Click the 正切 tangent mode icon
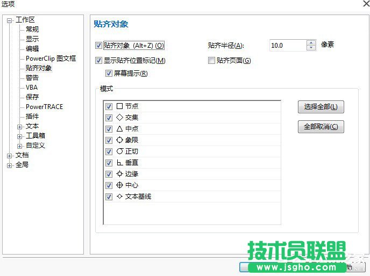Image resolution: width=370 pixels, height=276 pixels. pyautogui.click(x=119, y=151)
